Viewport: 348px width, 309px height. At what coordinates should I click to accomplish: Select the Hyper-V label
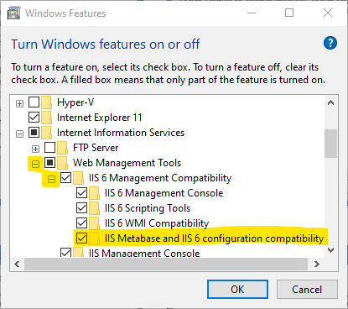click(75, 102)
